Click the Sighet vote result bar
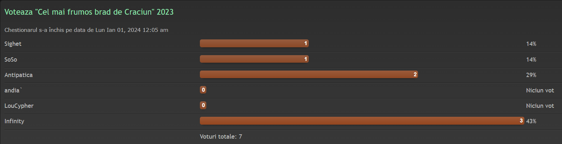This screenshot has width=562, height=144. 254,43
